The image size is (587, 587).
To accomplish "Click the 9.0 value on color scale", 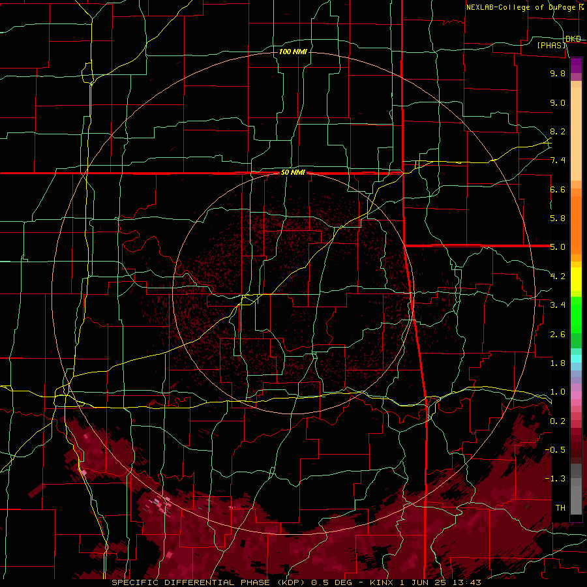I will point(558,102).
